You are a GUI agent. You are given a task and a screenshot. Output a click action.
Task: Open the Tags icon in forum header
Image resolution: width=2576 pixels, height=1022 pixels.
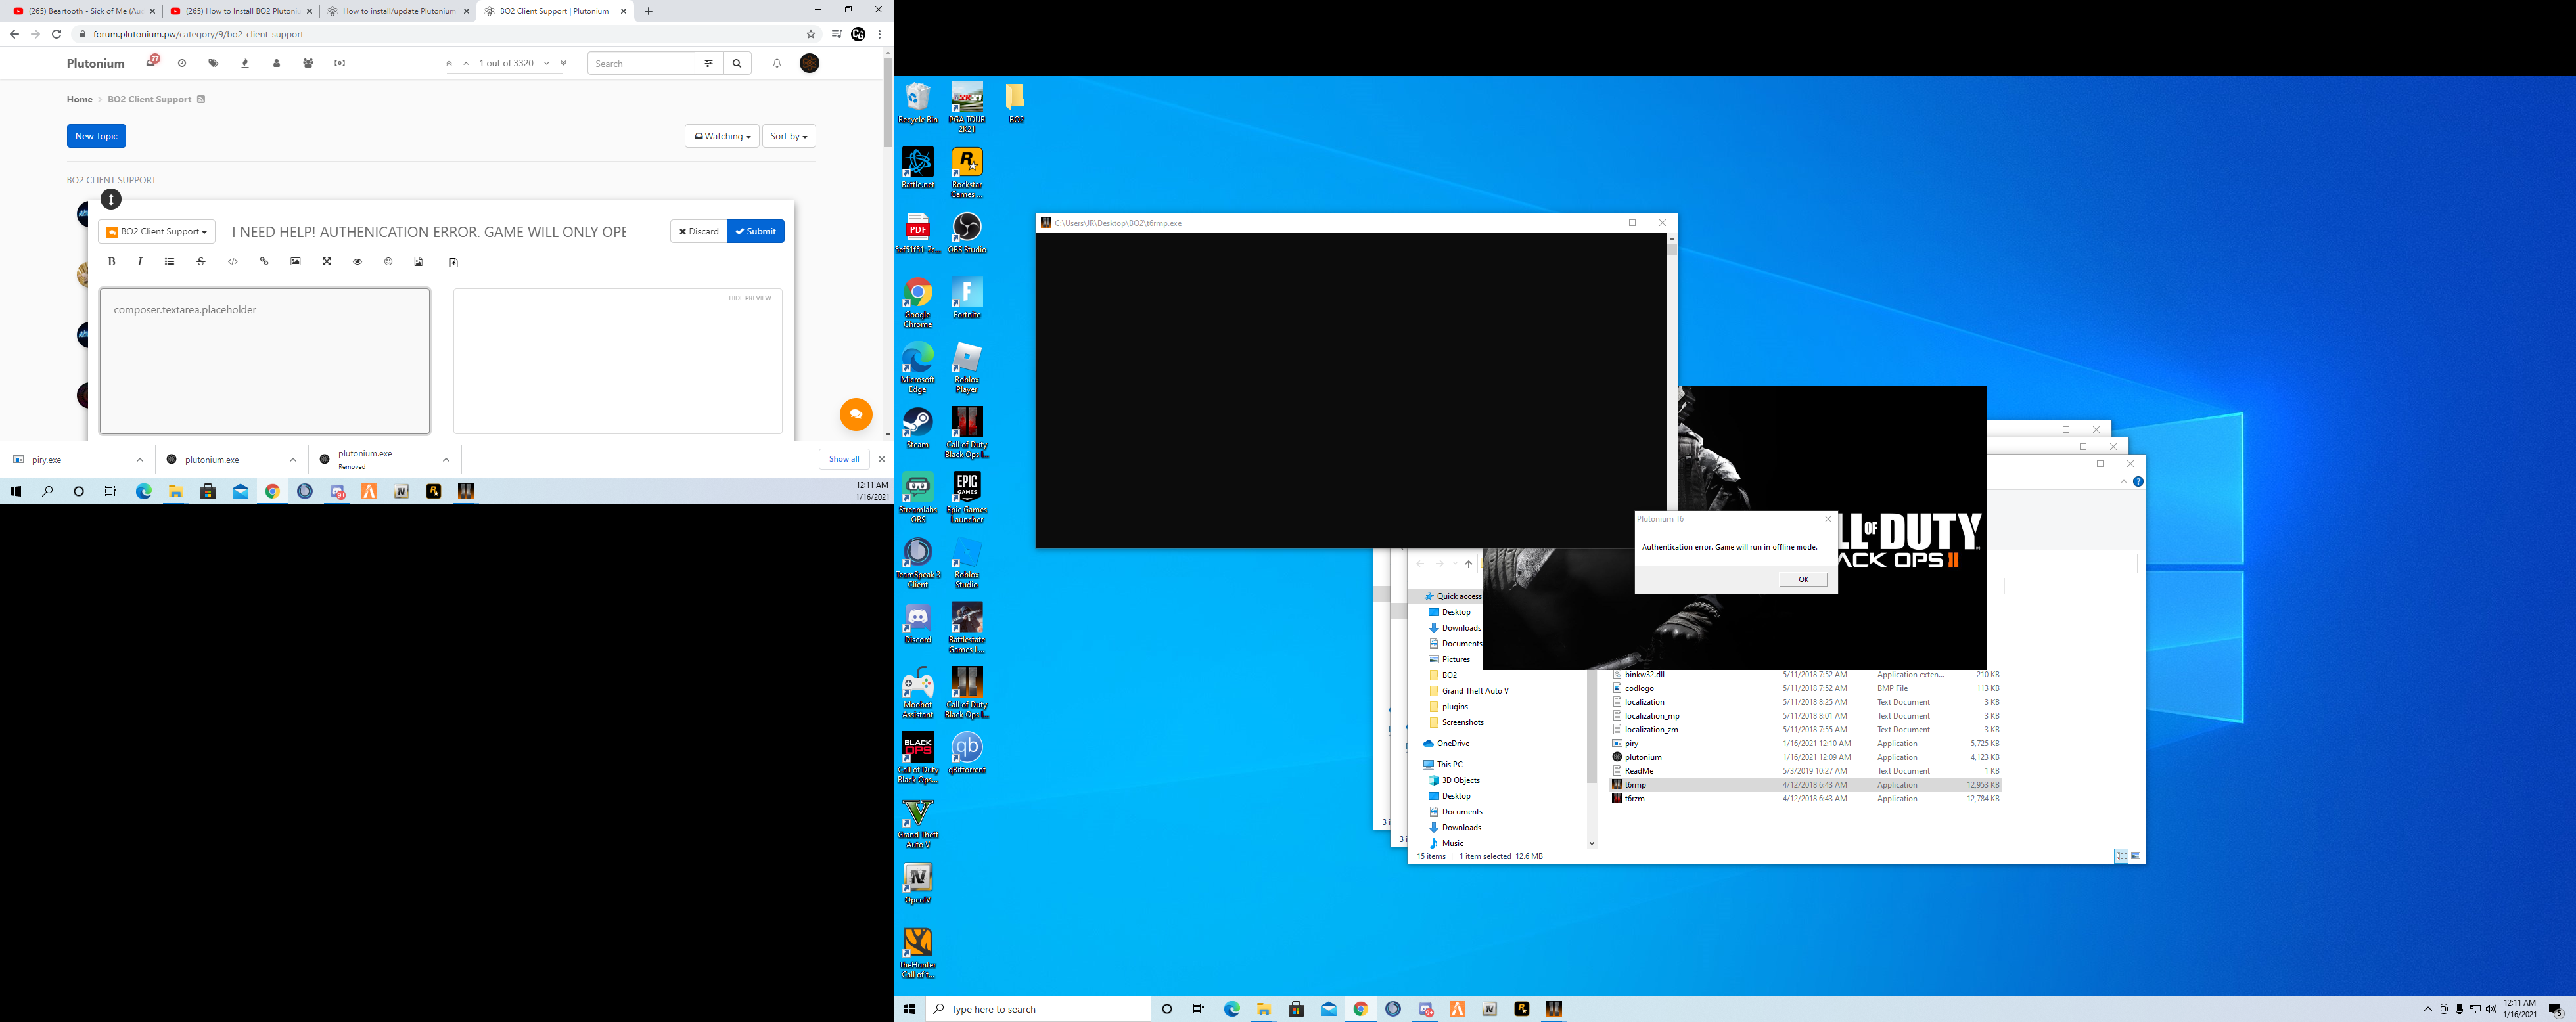pyautogui.click(x=213, y=63)
